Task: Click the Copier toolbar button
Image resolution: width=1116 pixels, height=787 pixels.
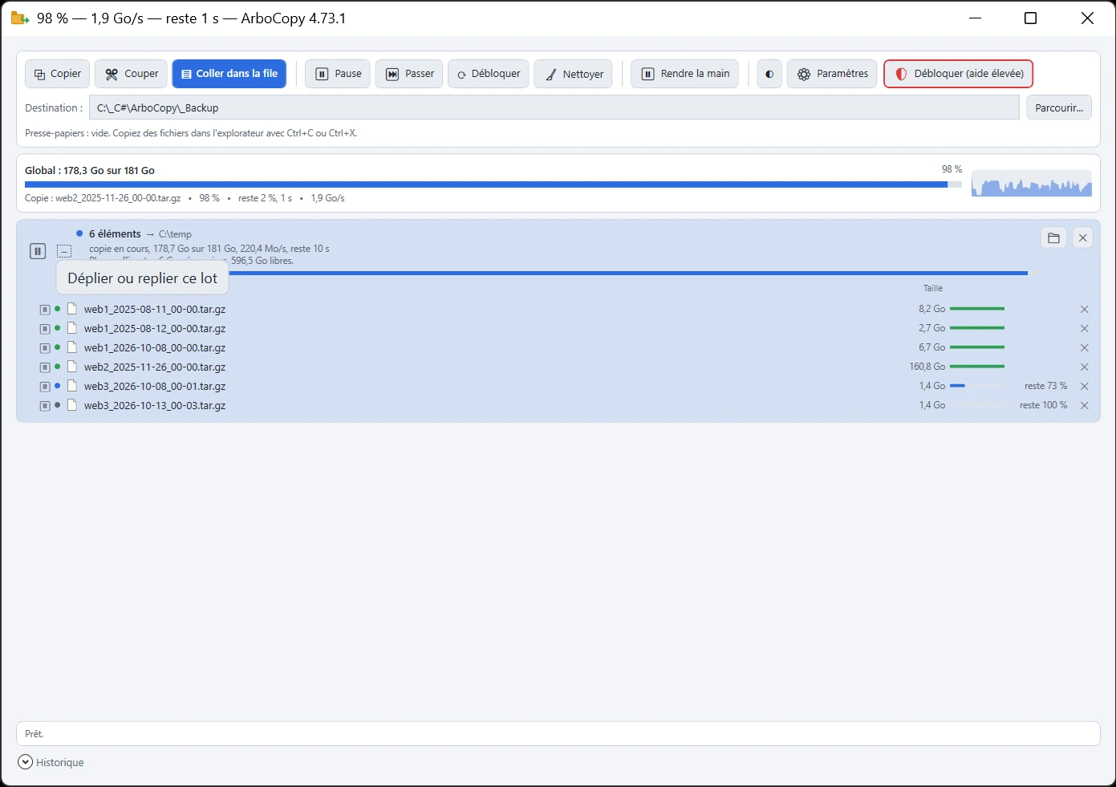Action: coord(58,74)
